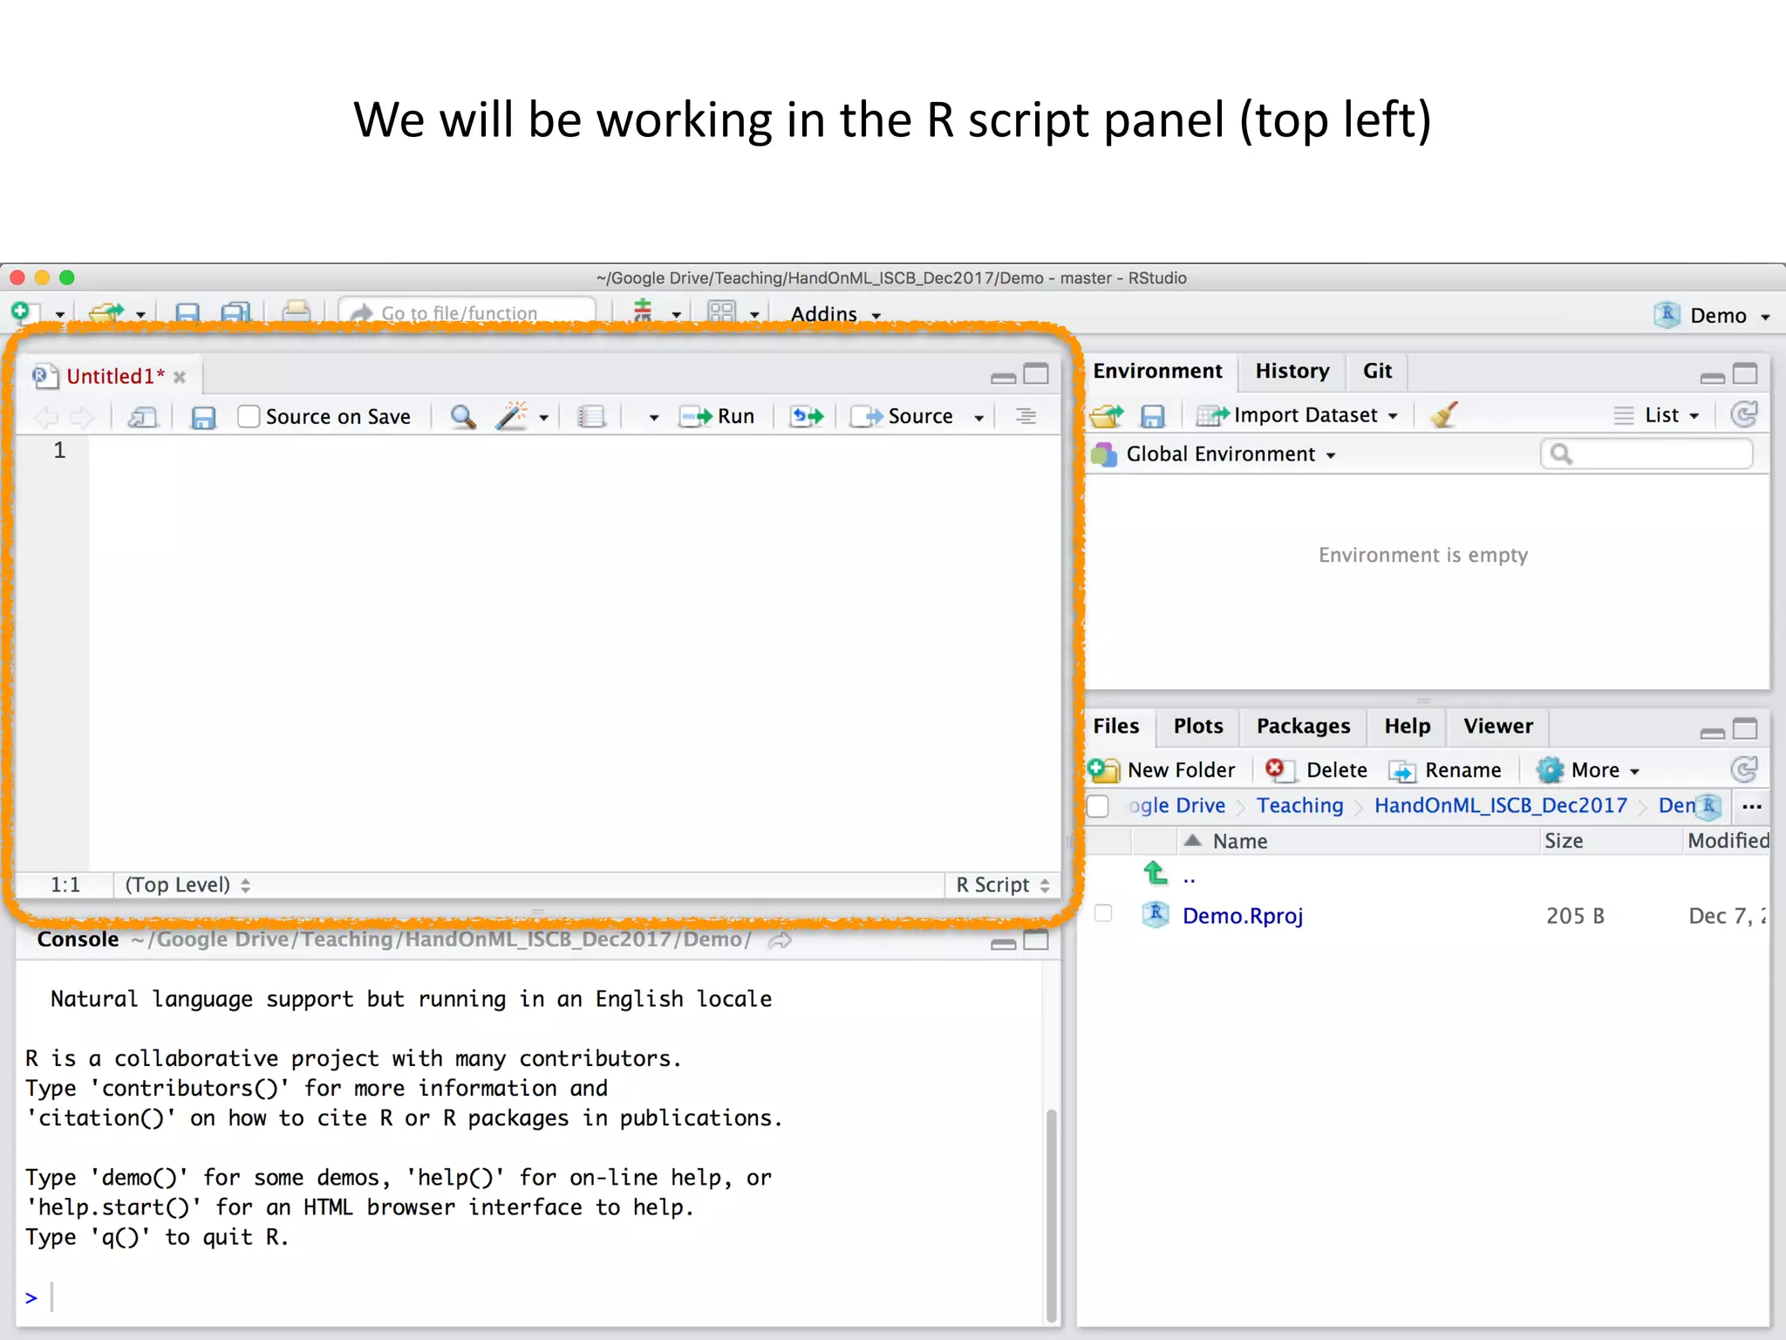Save workspace icon in Environment pane
The height and width of the screenshot is (1340, 1786).
[x=1153, y=416]
